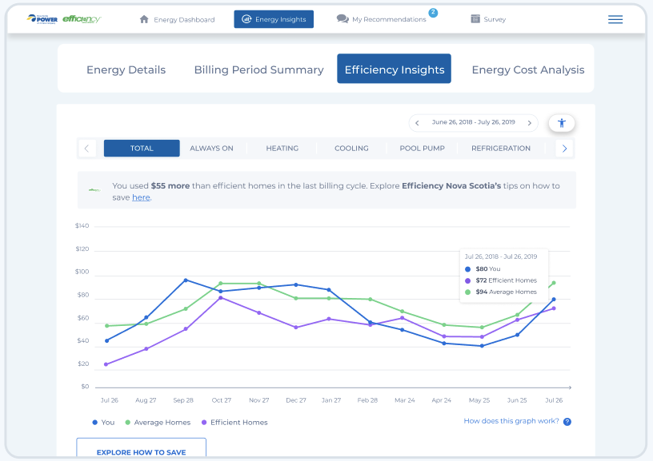Advance date range with right arrow
Viewport: 653px width, 461px height.
point(529,123)
